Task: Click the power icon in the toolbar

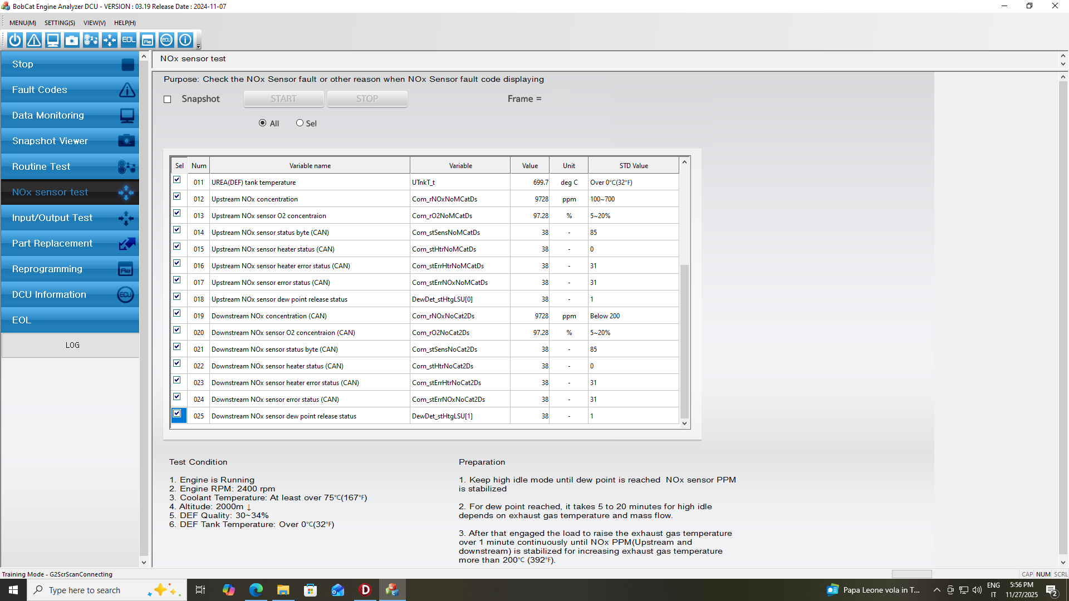Action: coord(15,40)
